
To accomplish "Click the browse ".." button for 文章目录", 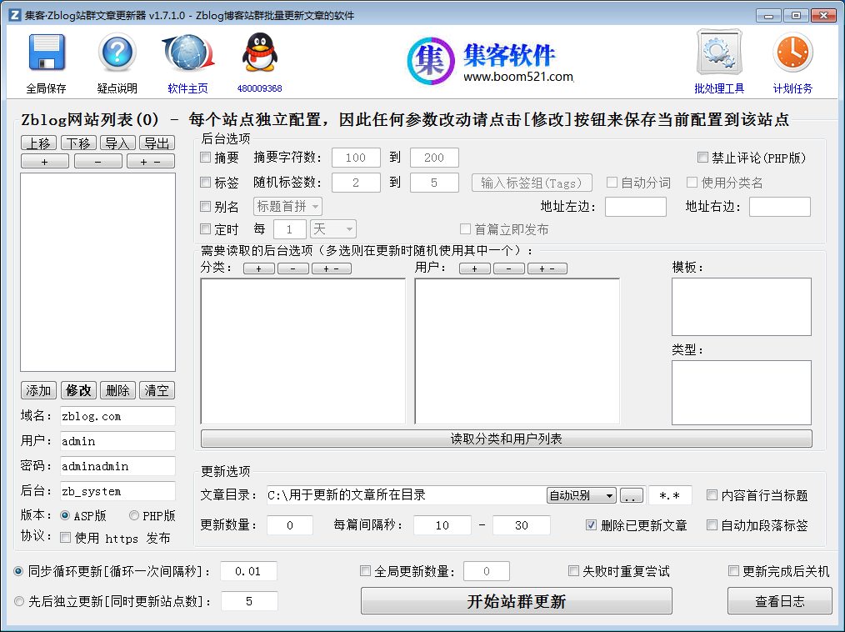I will coord(631,495).
